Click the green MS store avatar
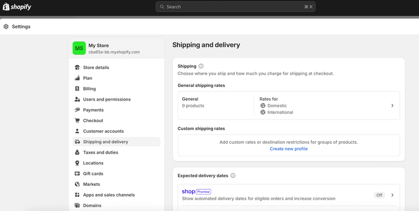 [79, 48]
